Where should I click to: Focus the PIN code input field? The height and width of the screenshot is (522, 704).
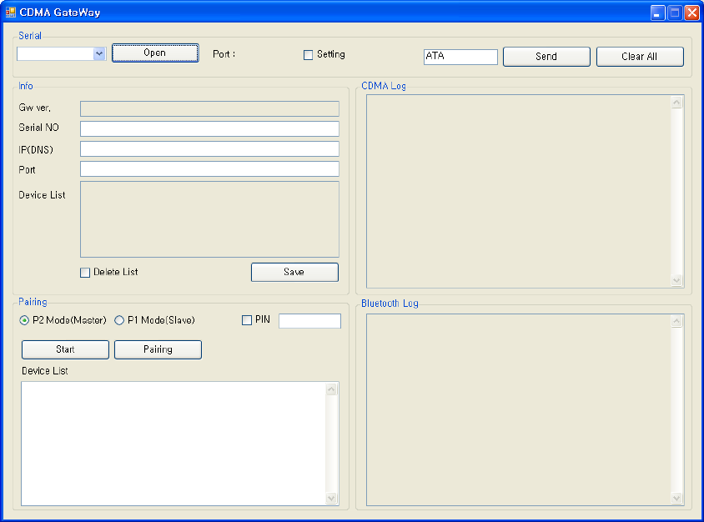click(309, 321)
